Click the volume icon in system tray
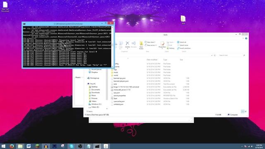The width and height of the screenshot is (265, 149). click(252, 147)
